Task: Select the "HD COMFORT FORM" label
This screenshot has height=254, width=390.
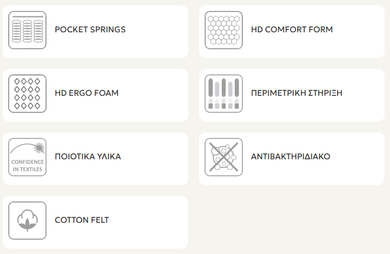Action: 292,30
